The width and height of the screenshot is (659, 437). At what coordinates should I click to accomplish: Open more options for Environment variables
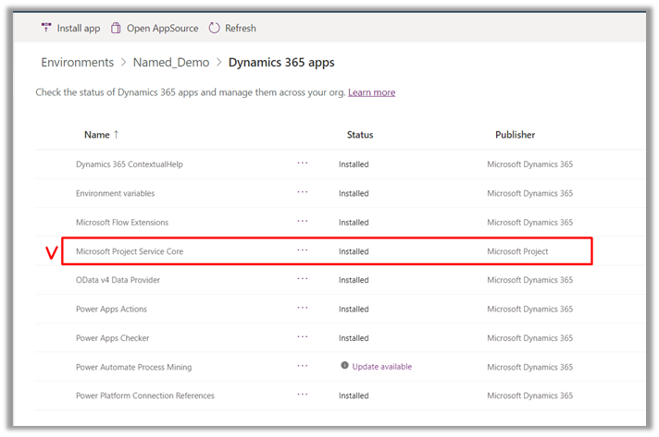[x=302, y=192]
